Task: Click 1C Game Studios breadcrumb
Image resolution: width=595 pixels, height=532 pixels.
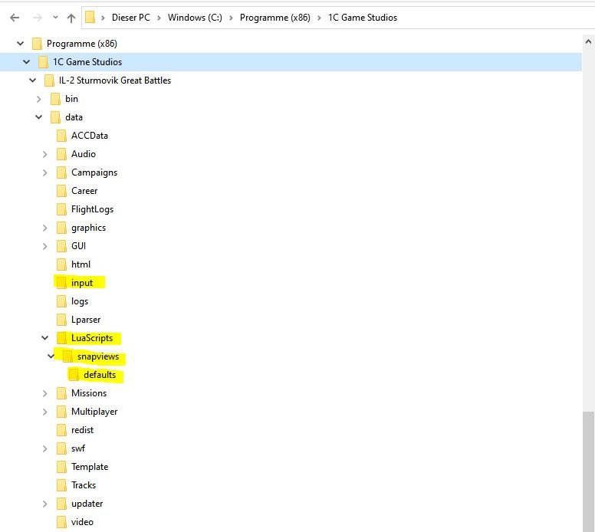Action: pyautogui.click(x=363, y=18)
